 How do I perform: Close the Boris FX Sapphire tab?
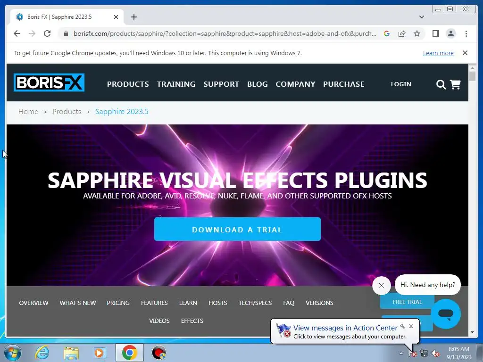116,17
